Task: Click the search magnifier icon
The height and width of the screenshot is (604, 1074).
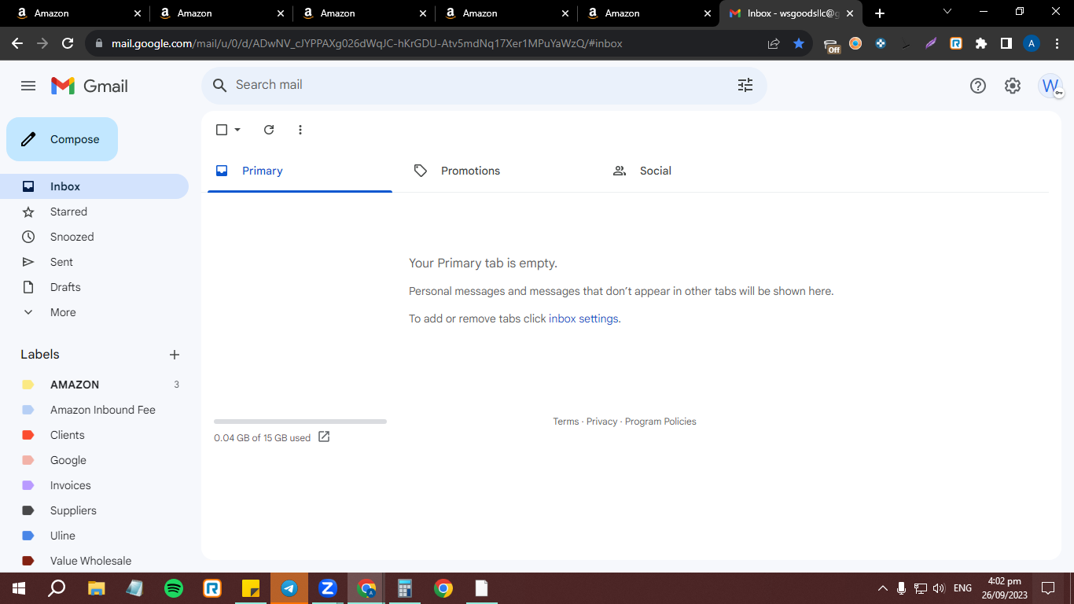Action: pos(220,85)
